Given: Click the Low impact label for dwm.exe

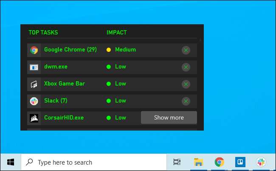Looking at the screenshot, I should point(121,67).
